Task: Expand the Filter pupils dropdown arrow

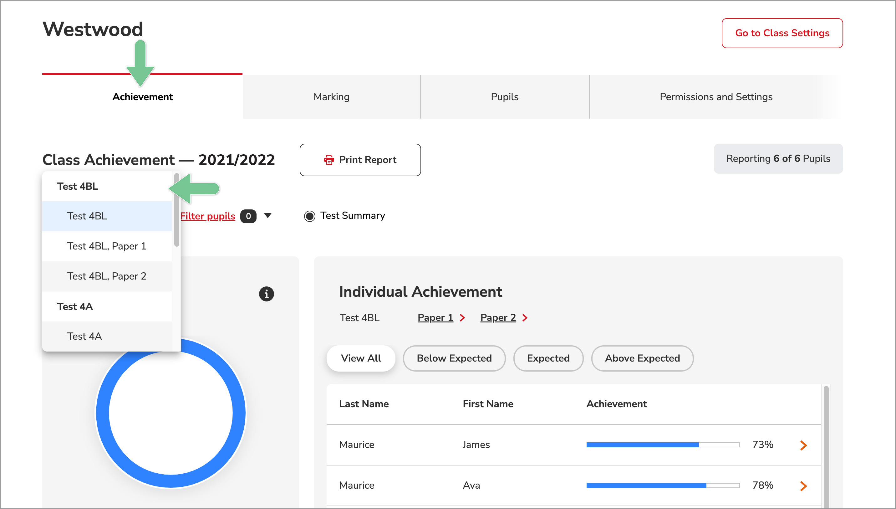Action: tap(267, 215)
